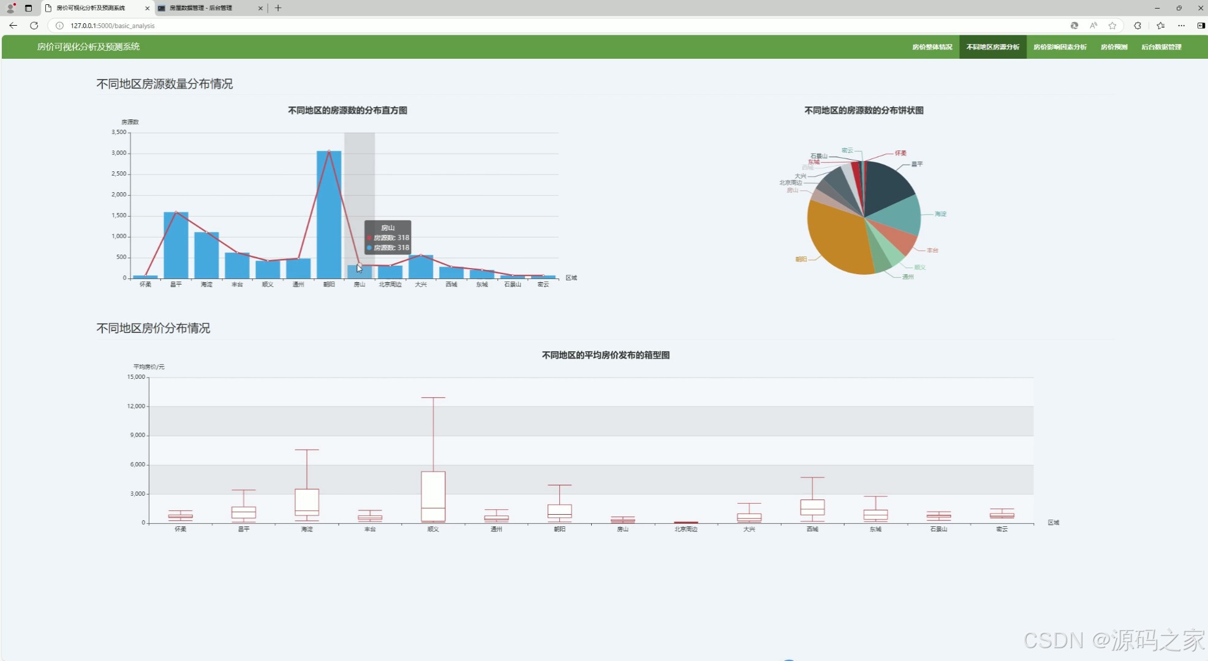Open the 房价预测 navigation link
The image size is (1208, 661).
[x=1114, y=47]
